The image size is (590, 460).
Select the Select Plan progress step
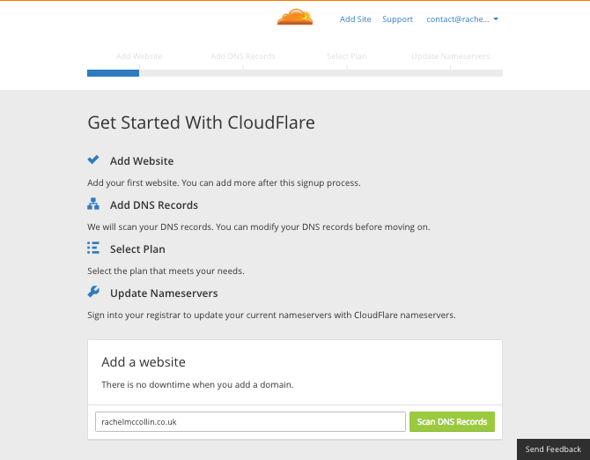pos(347,56)
